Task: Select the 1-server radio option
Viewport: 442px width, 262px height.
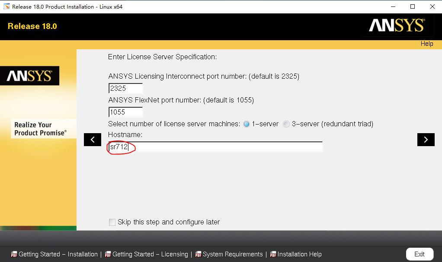Action: click(x=247, y=124)
